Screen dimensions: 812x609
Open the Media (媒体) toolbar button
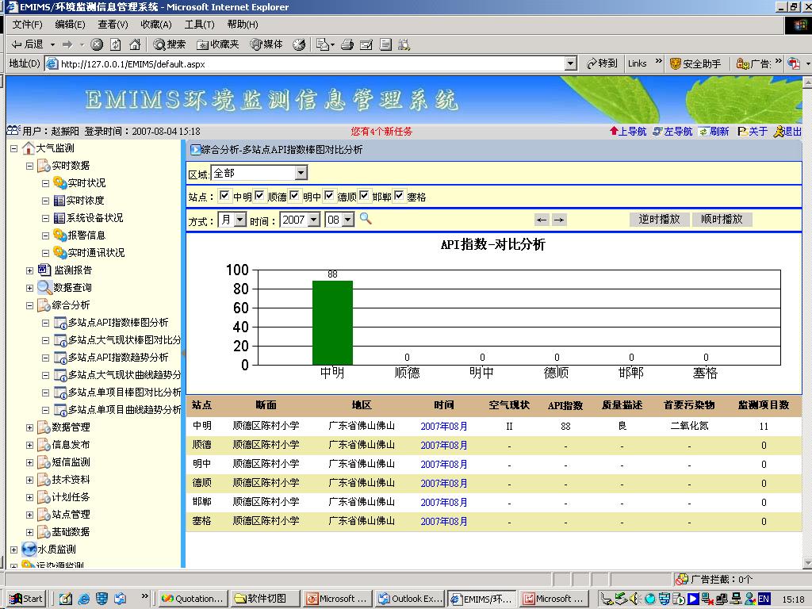tap(266, 44)
